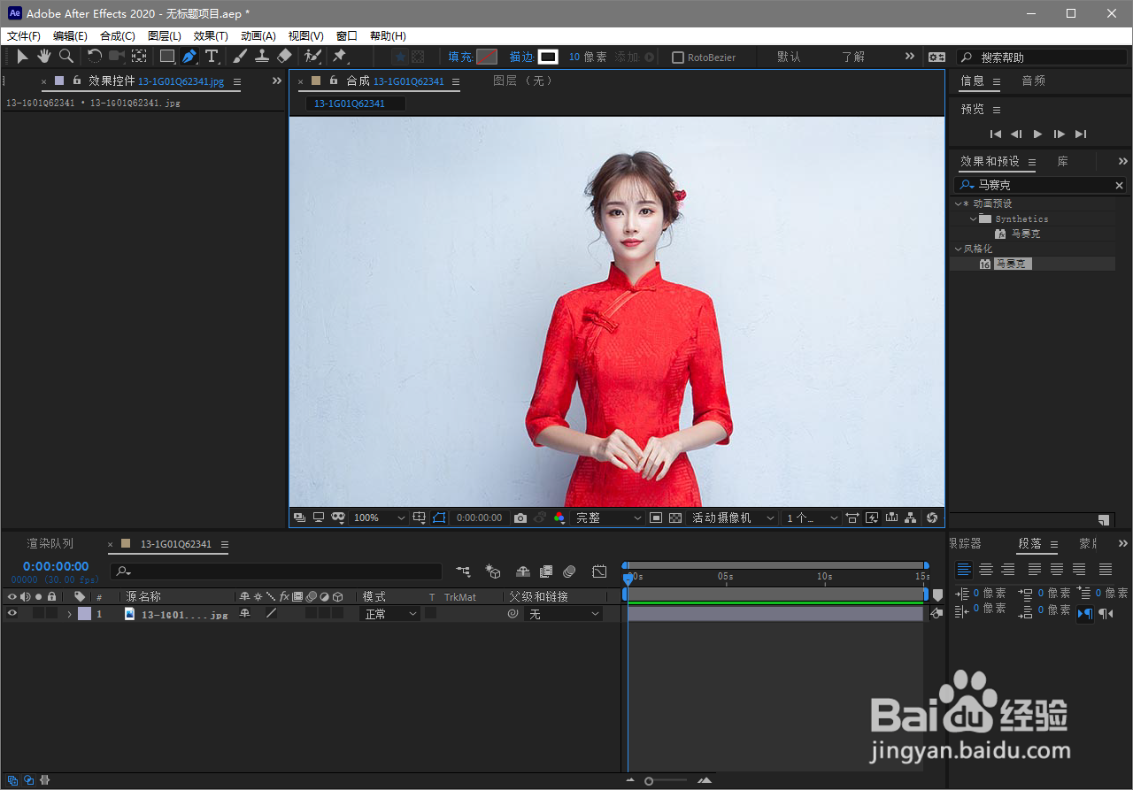Click the 填充 fill color swatch
The image size is (1133, 790).
487,57
